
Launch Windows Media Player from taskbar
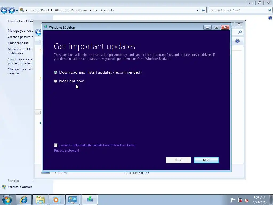(57, 200)
